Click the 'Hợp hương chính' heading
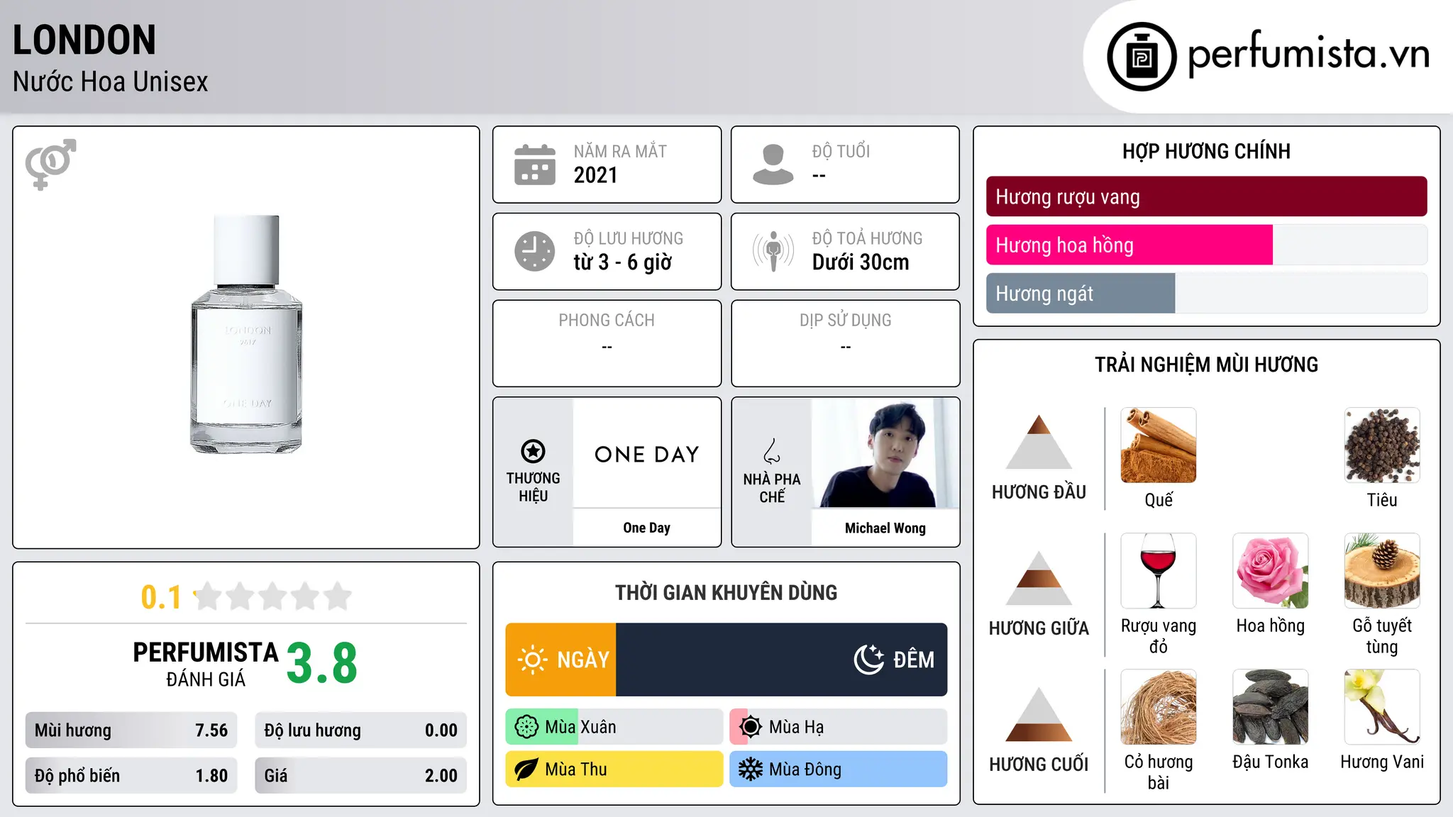This screenshot has width=1453, height=817. coord(1207,151)
